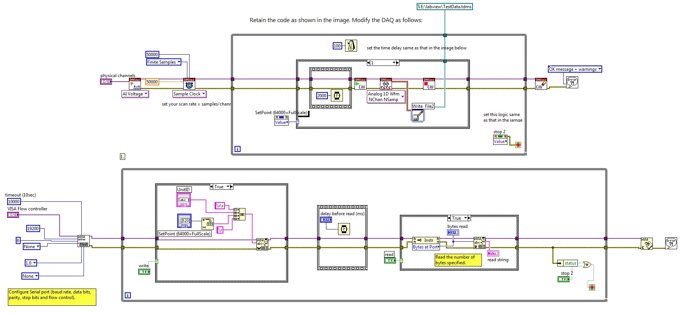
Task: Open True selector of the read case
Action: tap(459, 218)
